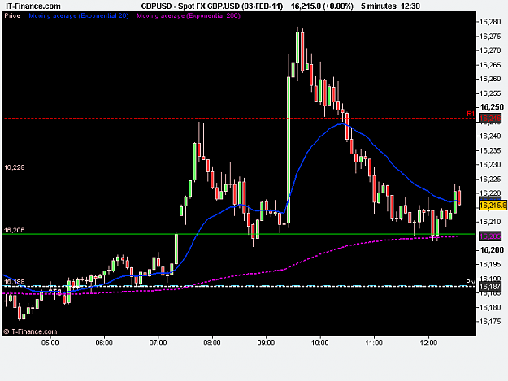508x381 pixels.
Task: Click the 10:00 time axis label
Action: coord(320,343)
